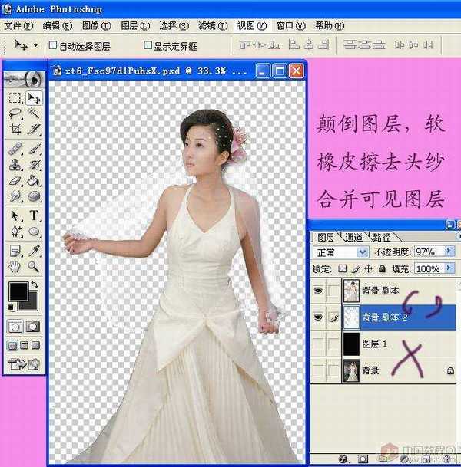Enable 自动选择图层 checkbox

[x=53, y=45]
